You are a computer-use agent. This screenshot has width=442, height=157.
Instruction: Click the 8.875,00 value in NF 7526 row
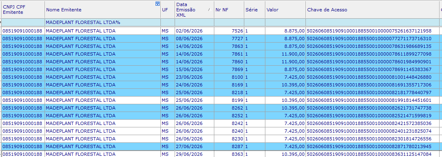(x=285, y=31)
